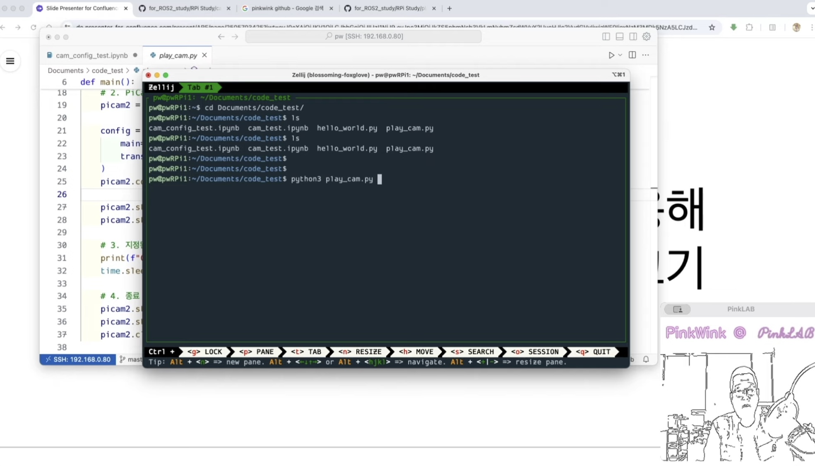Switch to the cam_config_test.ipynb tab
Viewport: 815px width, 466px height.
(91, 55)
